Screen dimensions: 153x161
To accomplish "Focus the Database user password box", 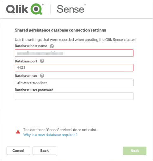I will point(74,96).
